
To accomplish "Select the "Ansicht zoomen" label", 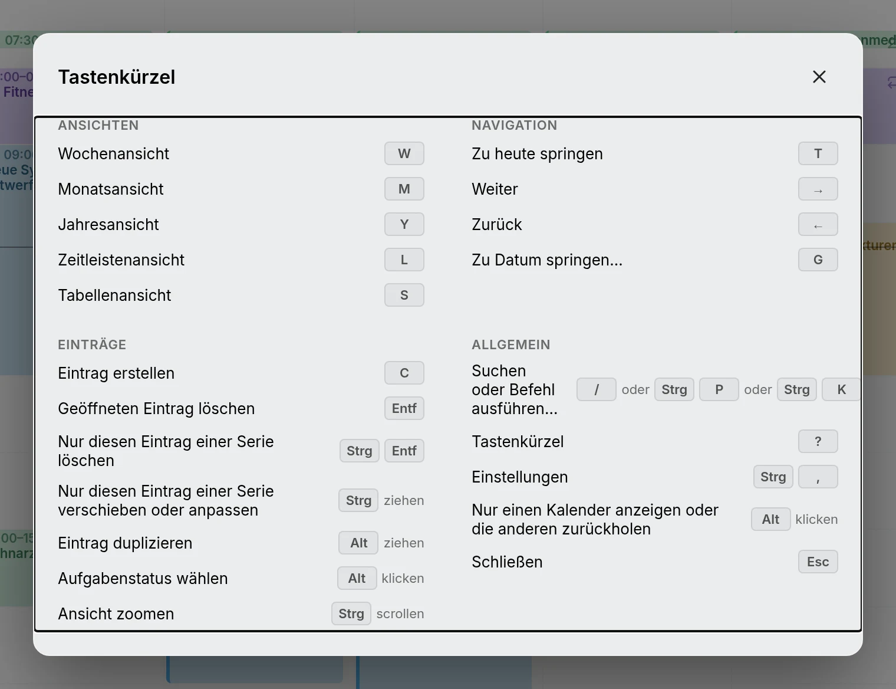I will tap(116, 614).
